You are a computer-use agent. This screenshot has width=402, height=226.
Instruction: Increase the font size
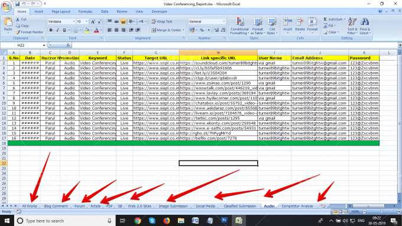[x=93, y=21]
